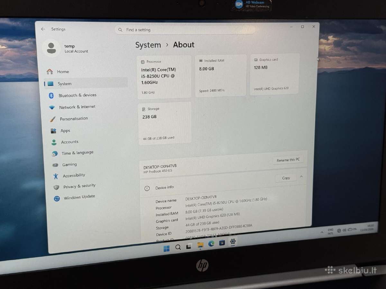386x289 pixels.
Task: Click the Installed RAM card
Action: [x=221, y=75]
